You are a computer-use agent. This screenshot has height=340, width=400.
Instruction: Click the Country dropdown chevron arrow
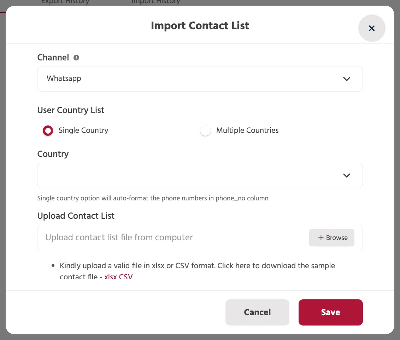[347, 175]
